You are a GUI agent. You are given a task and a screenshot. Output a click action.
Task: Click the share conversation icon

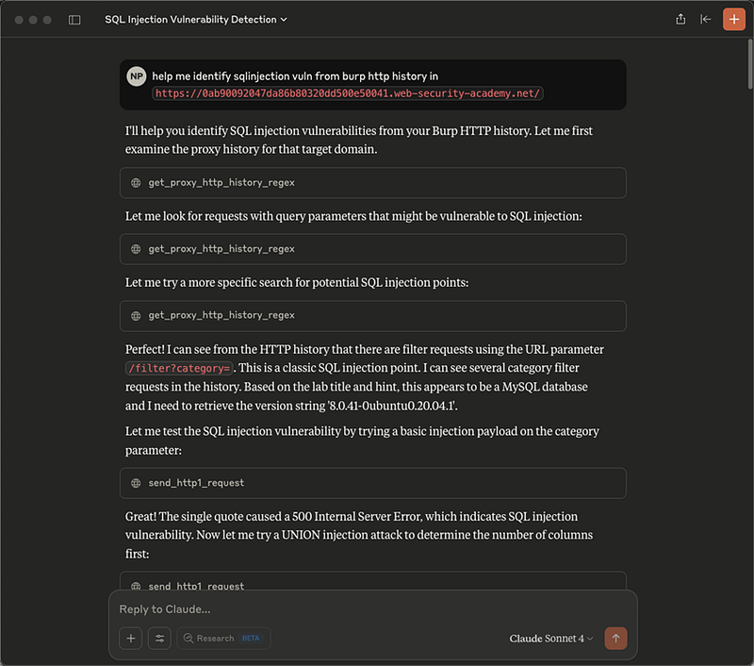coord(680,19)
